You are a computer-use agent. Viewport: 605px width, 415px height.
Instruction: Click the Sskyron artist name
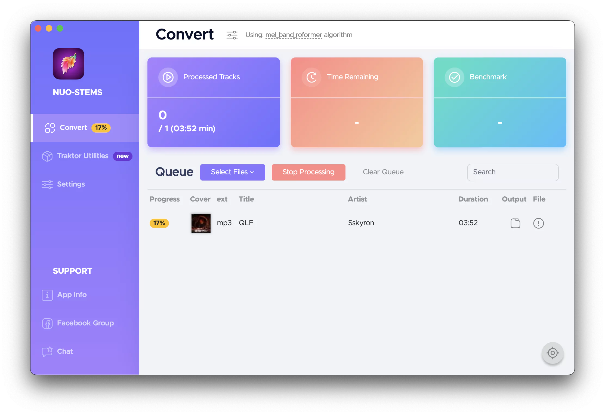click(x=361, y=223)
